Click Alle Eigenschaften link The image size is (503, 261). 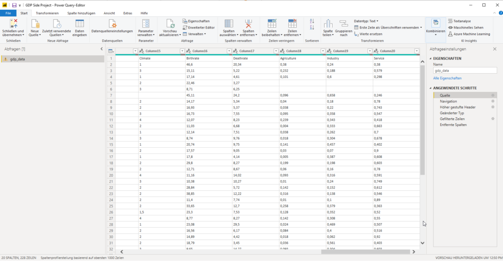point(447,78)
